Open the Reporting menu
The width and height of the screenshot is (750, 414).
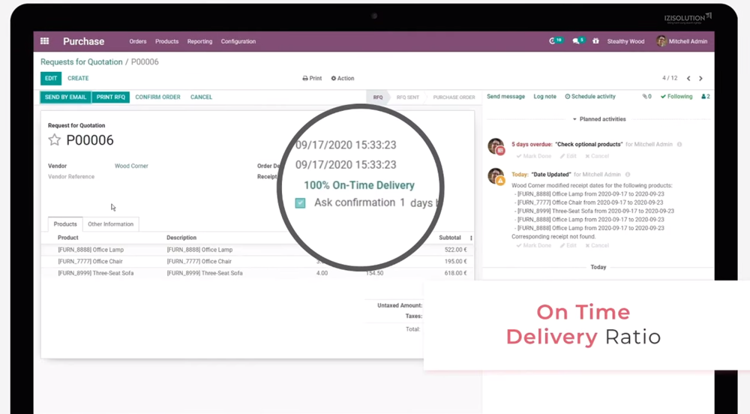pos(200,41)
